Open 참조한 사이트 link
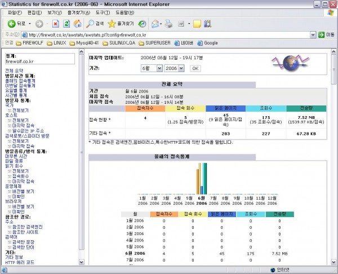 (25, 232)
